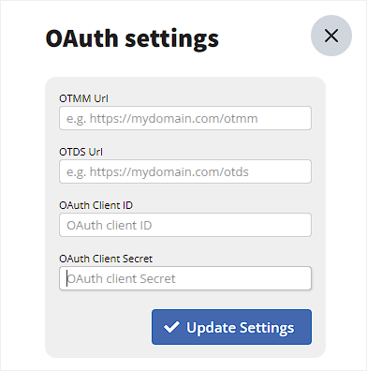Click the OAuth Client Secret label
The width and height of the screenshot is (367, 371).
pos(106,259)
